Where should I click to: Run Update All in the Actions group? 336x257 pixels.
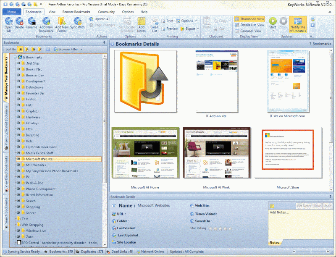pos(100,19)
